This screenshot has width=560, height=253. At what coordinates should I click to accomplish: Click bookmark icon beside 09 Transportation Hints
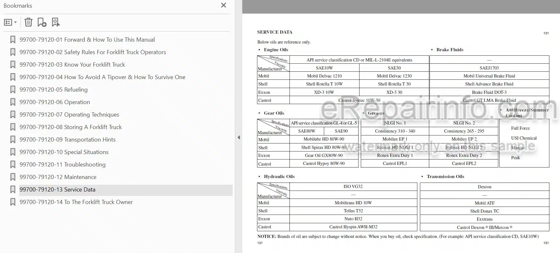click(x=13, y=140)
